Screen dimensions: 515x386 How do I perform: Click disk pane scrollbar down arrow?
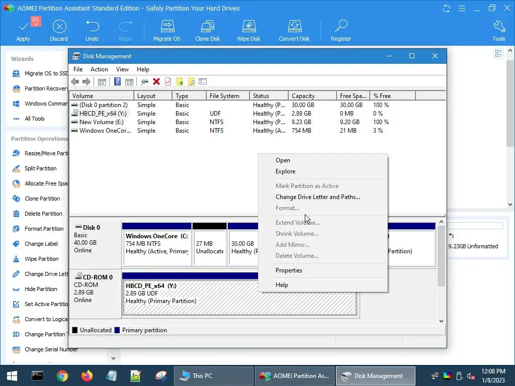[441, 321]
